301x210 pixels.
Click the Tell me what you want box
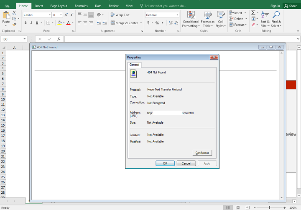tap(166, 6)
